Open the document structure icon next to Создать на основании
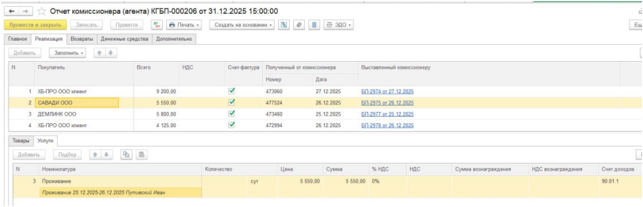The width and height of the screenshot is (643, 207). coord(285,24)
